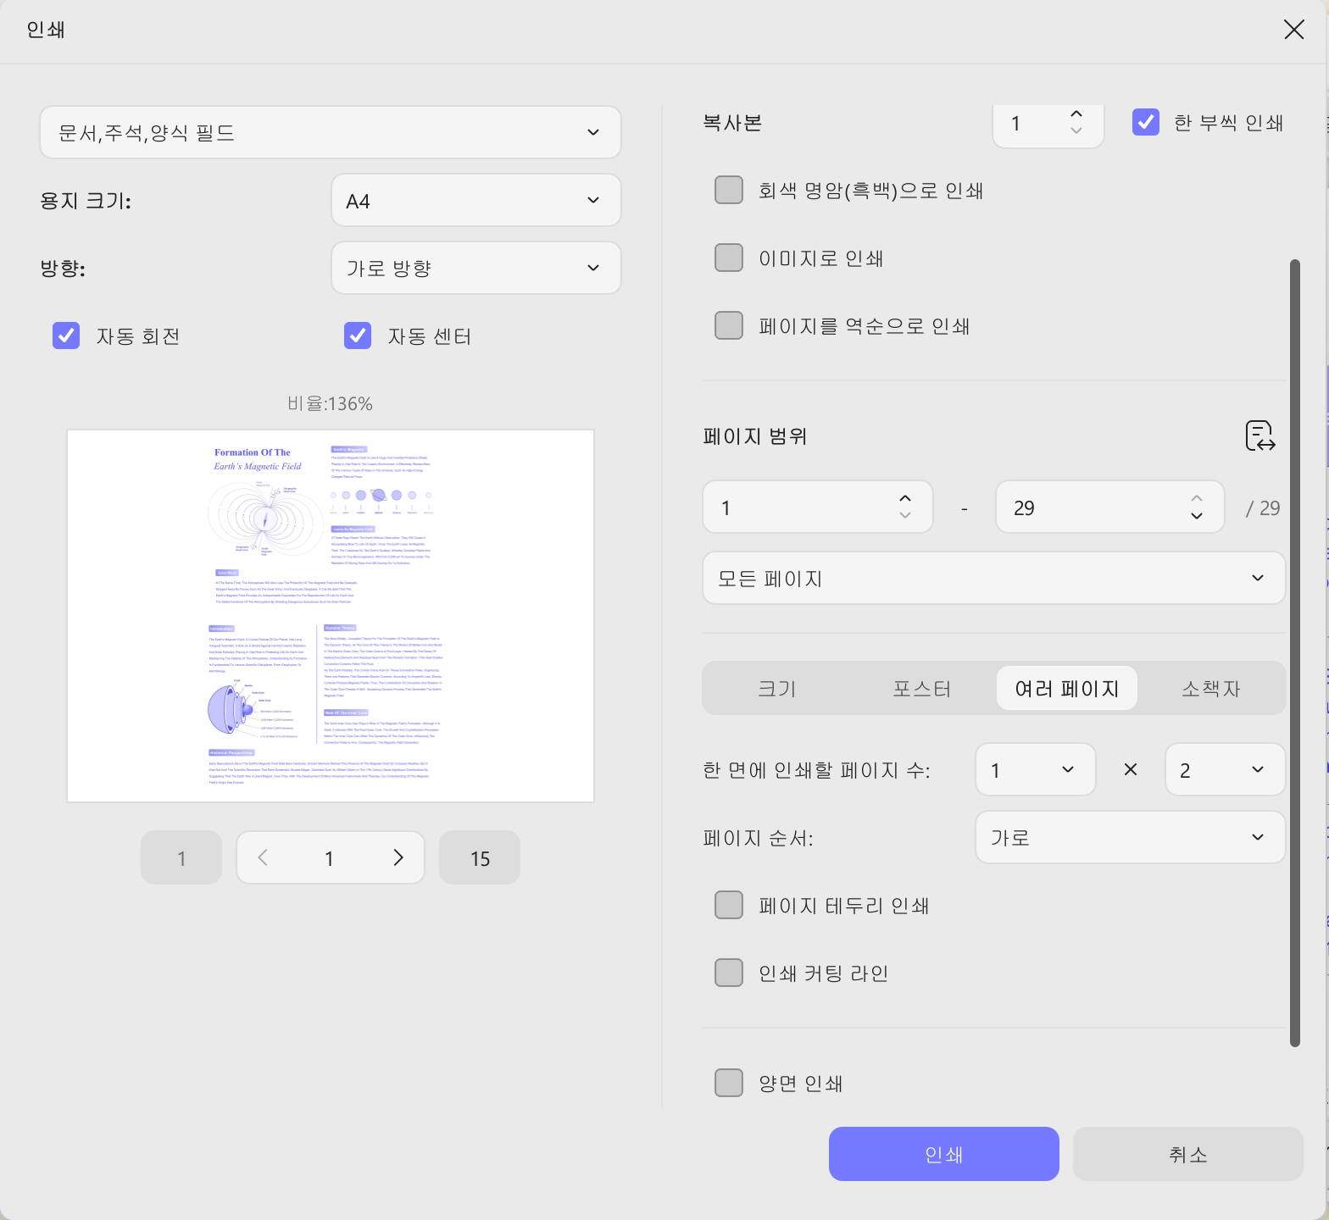Screen dimensions: 1329x1220
Task: Switch to 포스터 tab
Action: click(922, 688)
